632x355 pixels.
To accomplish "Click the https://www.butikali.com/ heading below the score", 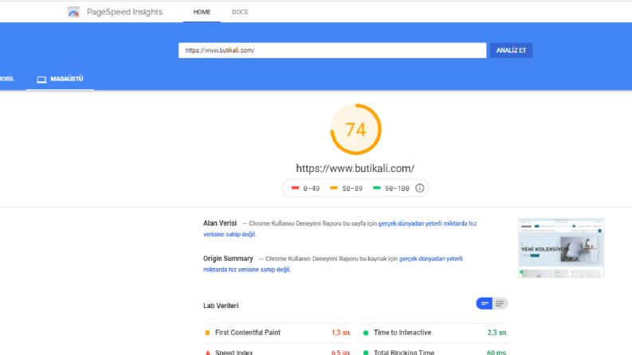I will (355, 168).
